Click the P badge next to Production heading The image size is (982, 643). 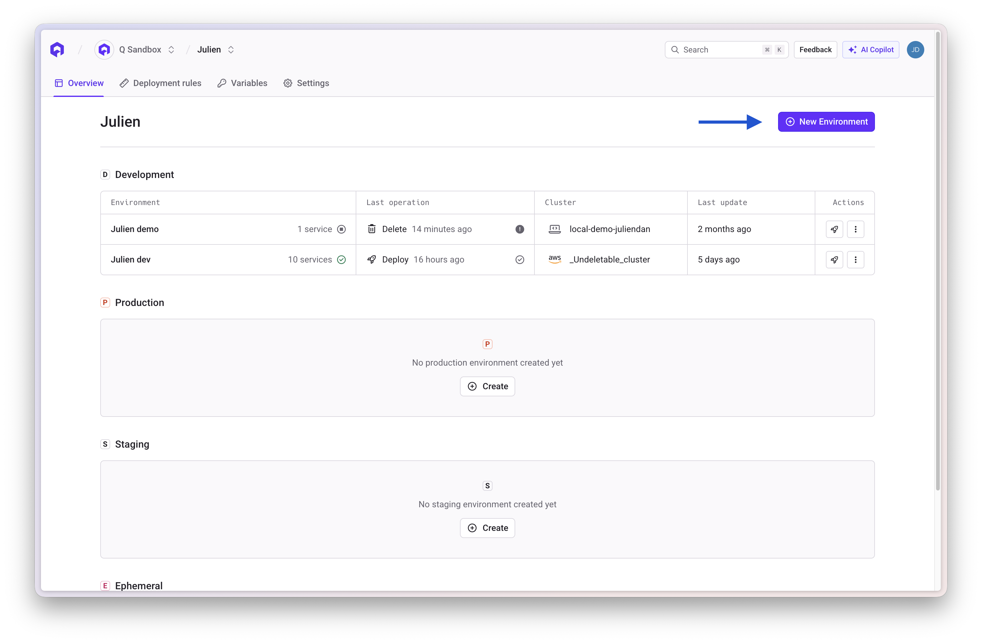click(105, 303)
